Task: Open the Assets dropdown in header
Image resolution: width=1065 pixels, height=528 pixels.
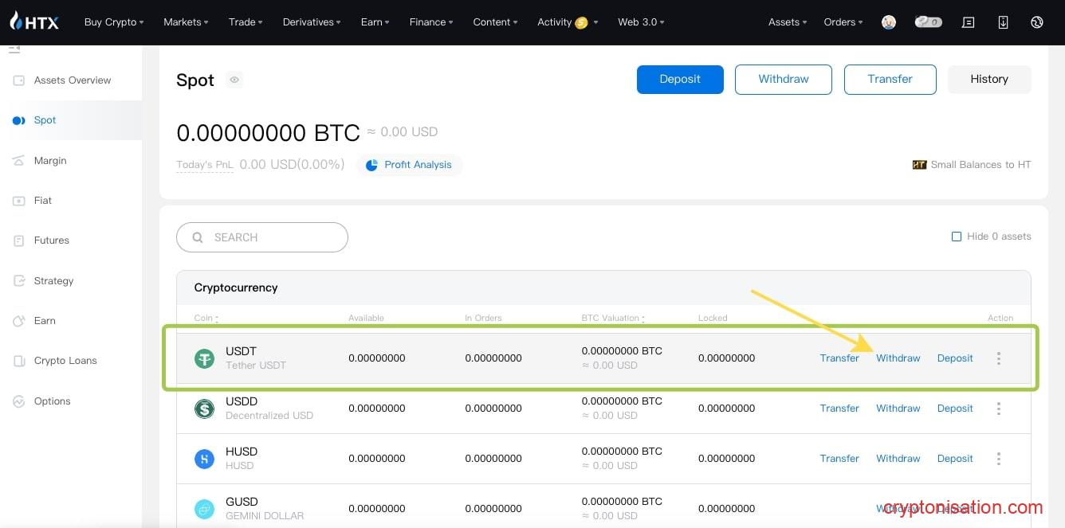Action: click(787, 22)
